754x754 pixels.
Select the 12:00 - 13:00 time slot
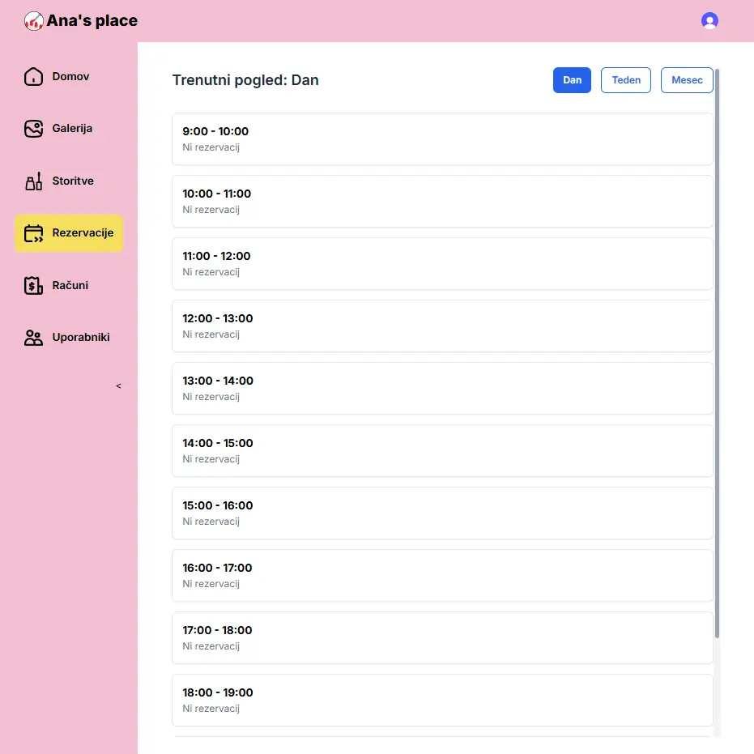[442, 326]
